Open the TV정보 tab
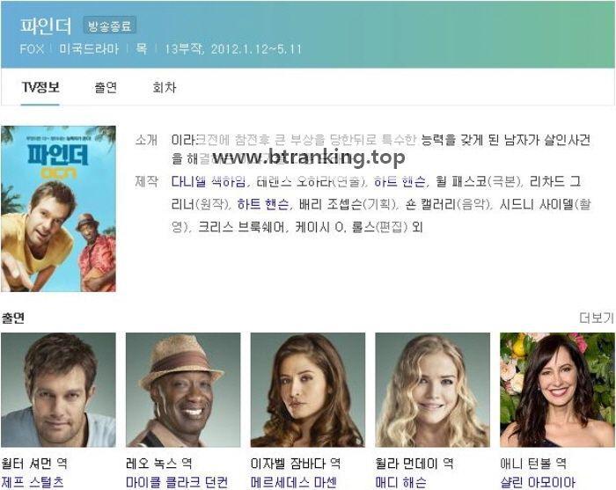The image size is (616, 490). 40,87
